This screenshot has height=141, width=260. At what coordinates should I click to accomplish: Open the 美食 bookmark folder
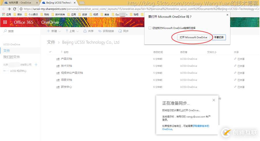click(105, 15)
